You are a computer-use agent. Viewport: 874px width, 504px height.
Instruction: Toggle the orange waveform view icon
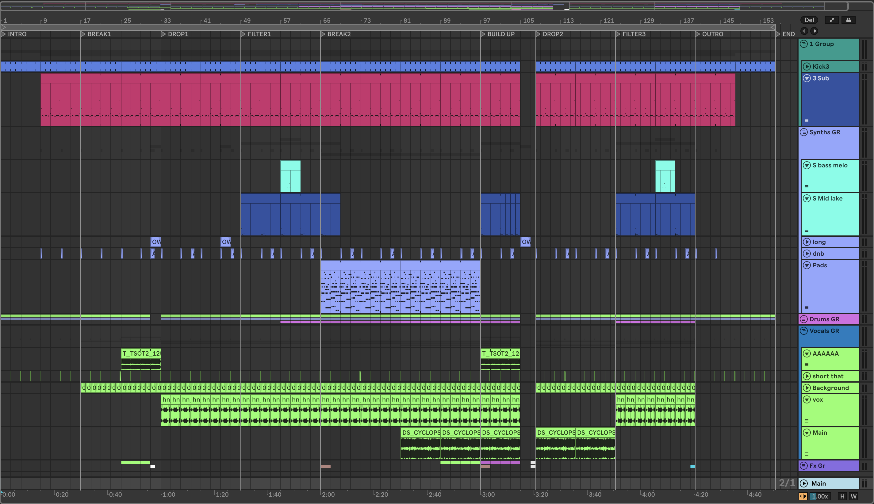click(803, 496)
